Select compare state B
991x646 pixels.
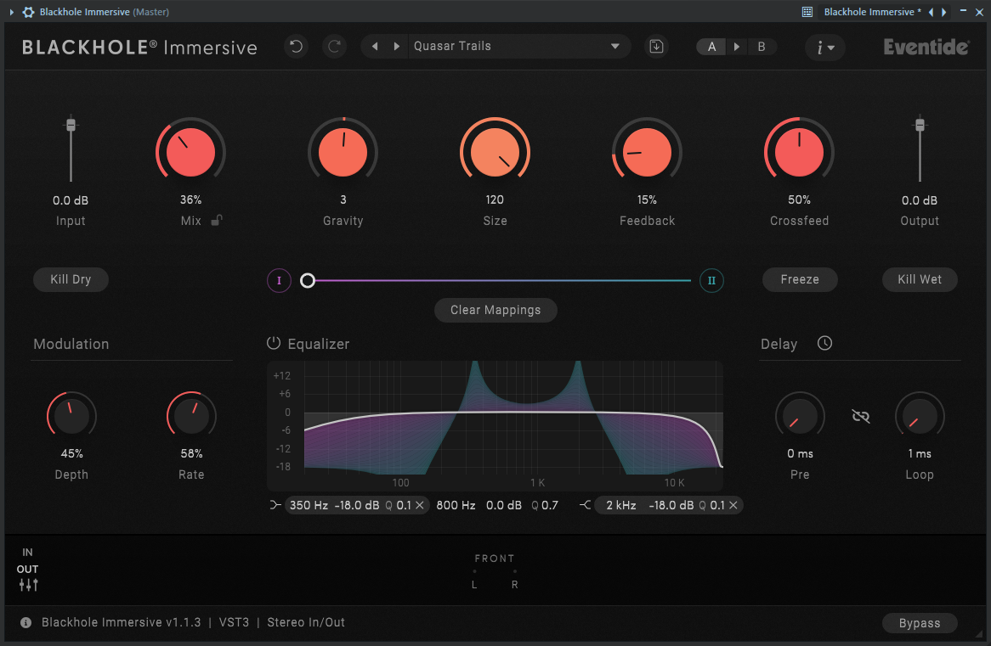(761, 47)
